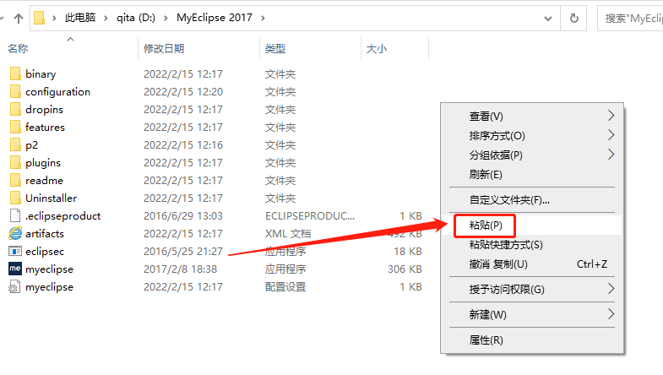This screenshot has width=663, height=375.
Task: Click the ECLIPSEPRODUC... type cell
Action: (x=310, y=216)
